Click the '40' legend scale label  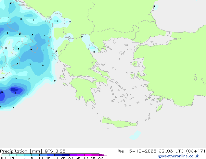click(x=85, y=158)
